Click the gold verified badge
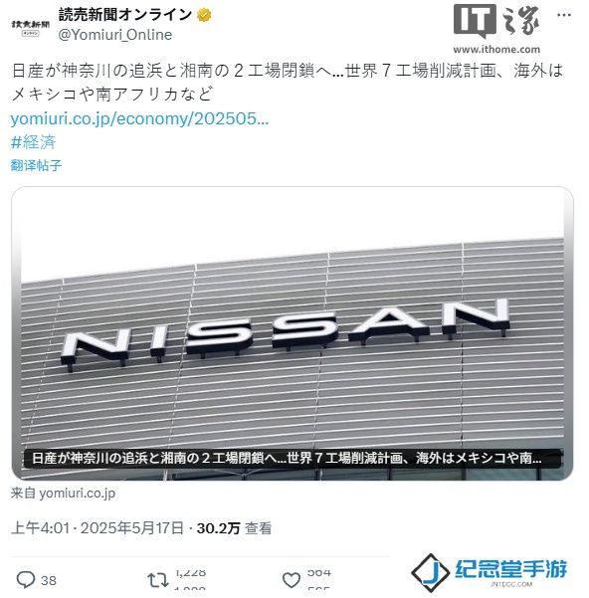 coord(204,15)
